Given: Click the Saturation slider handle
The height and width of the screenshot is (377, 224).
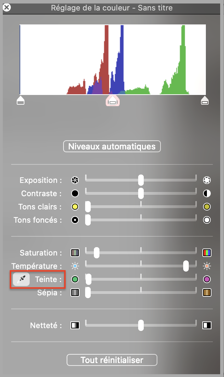Looking at the screenshot, I should (97, 253).
